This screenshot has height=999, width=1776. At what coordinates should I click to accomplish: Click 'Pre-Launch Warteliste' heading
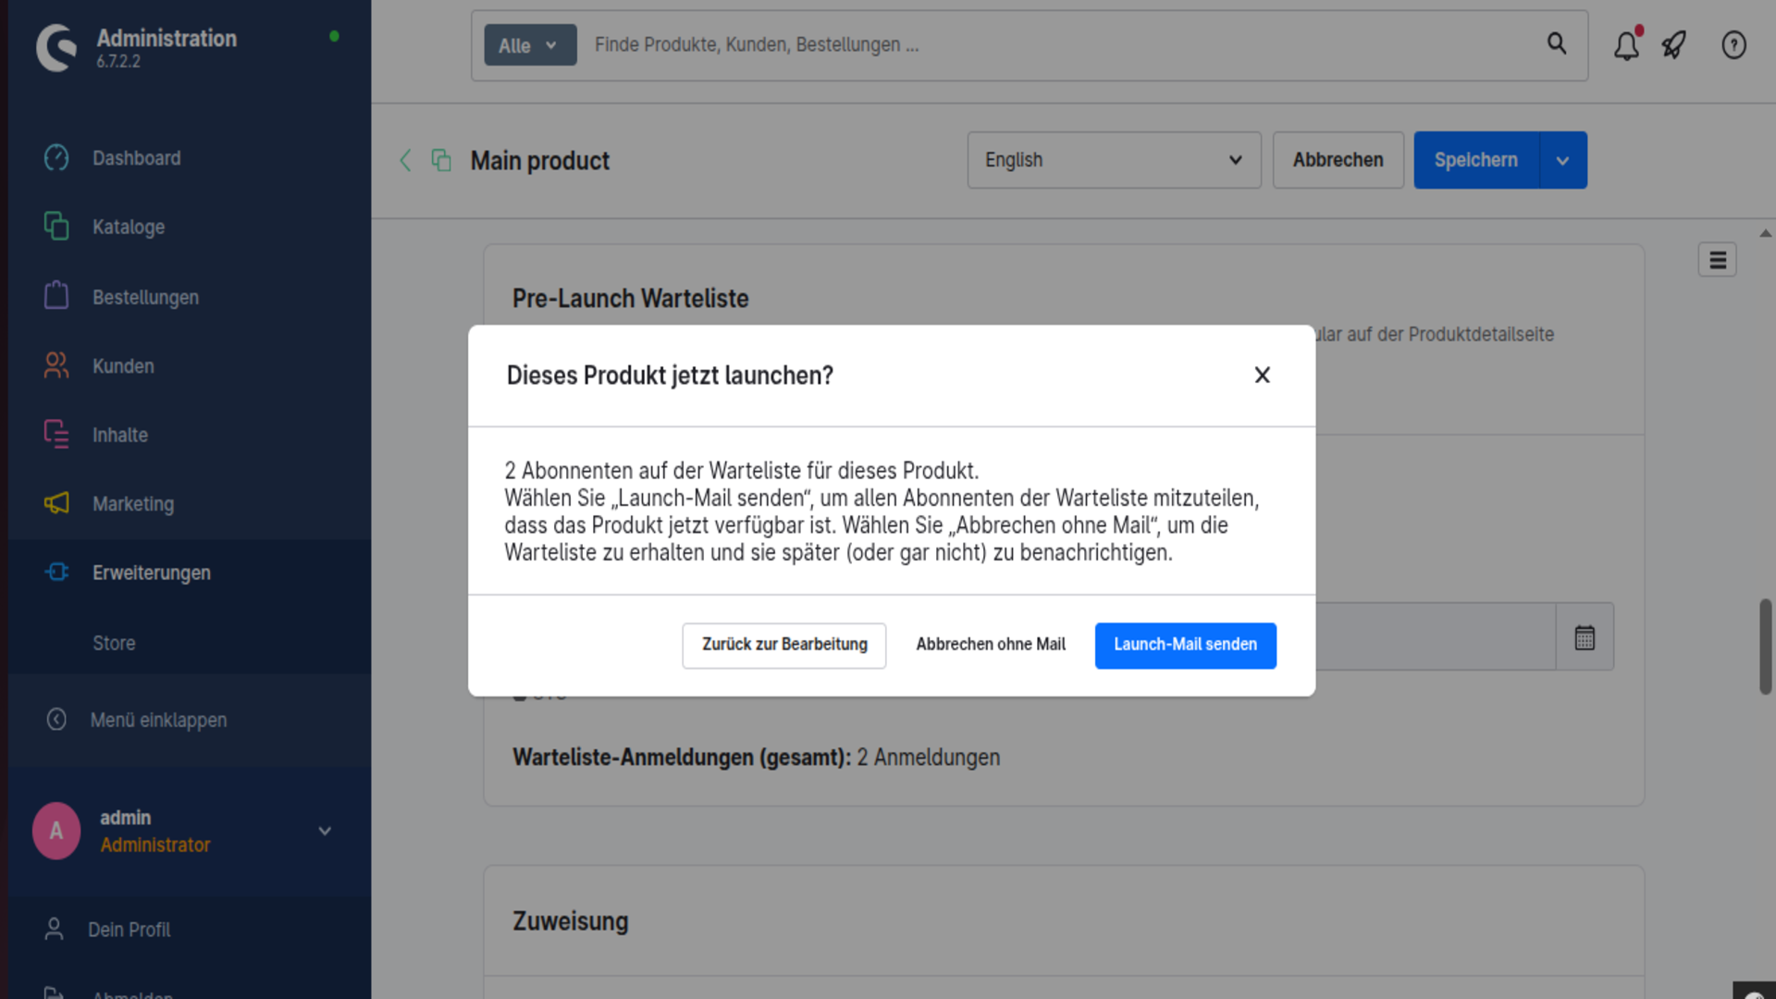click(630, 299)
